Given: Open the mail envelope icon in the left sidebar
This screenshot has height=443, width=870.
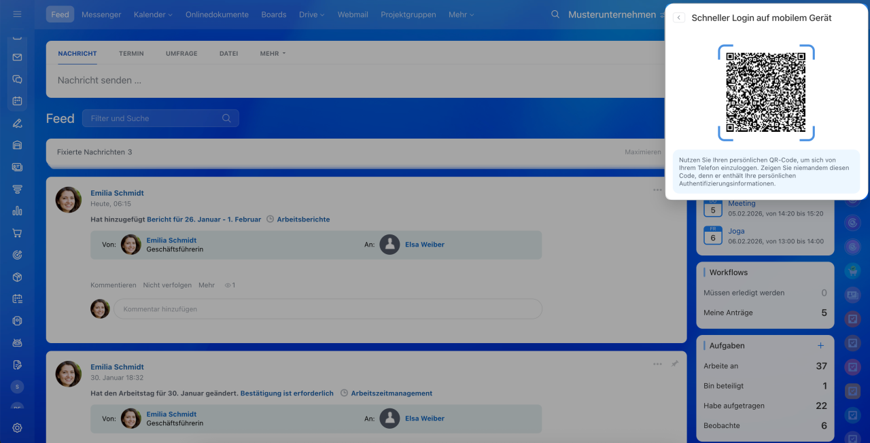Looking at the screenshot, I should pos(17,58).
